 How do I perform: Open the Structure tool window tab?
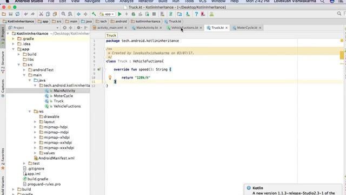pyautogui.click(x=3, y=62)
